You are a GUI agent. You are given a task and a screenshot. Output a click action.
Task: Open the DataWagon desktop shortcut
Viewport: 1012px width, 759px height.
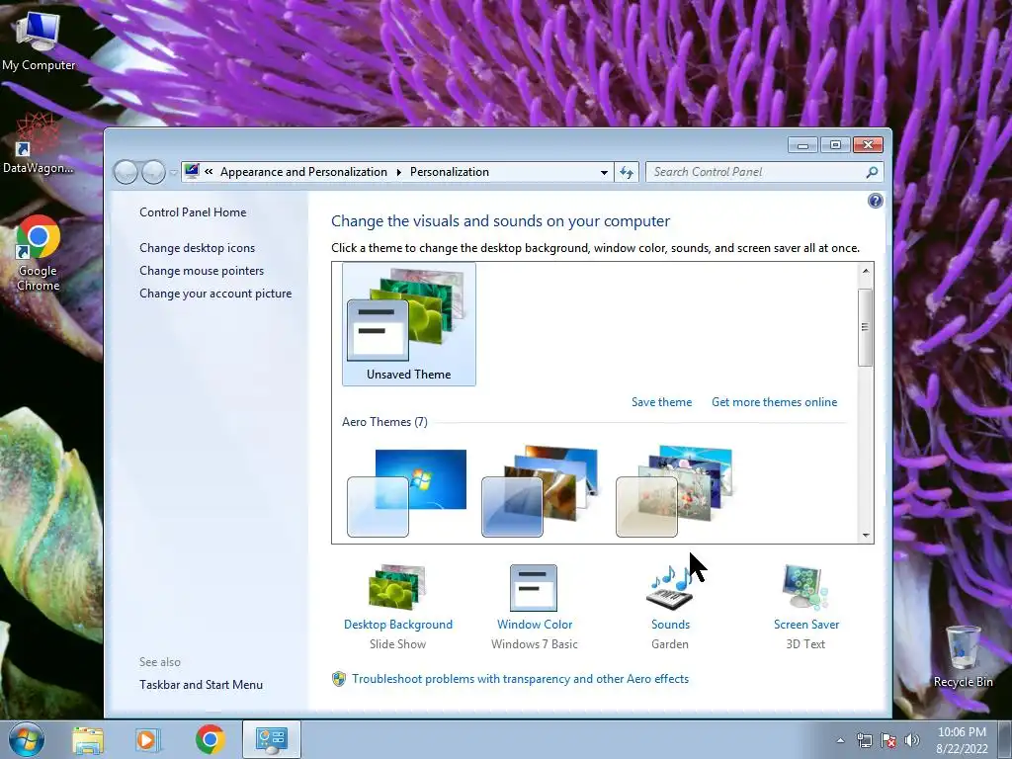pyautogui.click(x=39, y=143)
